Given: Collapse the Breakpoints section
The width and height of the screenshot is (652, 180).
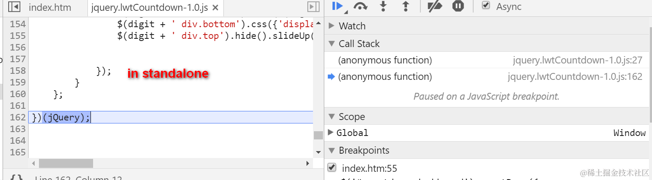Looking at the screenshot, I should 332,150.
